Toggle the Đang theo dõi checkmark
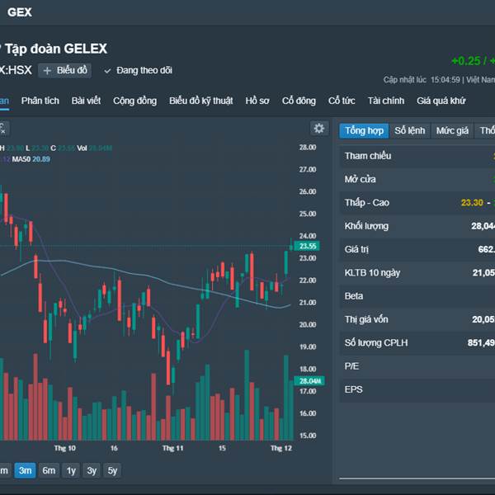Screen dimensions: 495x495 click(107, 71)
